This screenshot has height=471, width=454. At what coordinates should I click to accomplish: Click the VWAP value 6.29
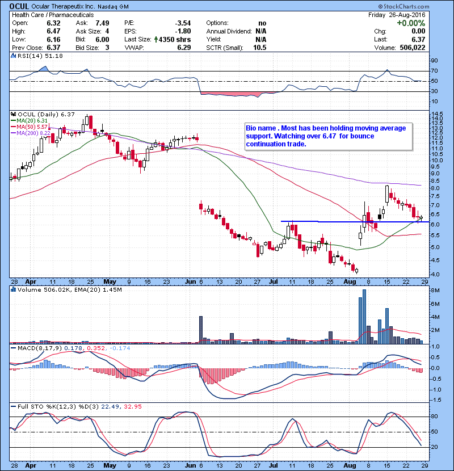click(184, 48)
